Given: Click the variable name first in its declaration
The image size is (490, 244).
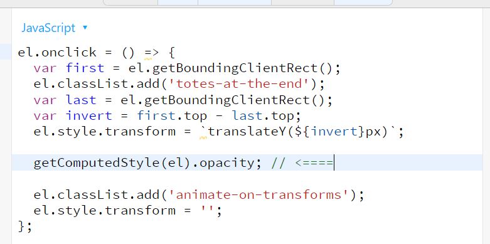Looking at the screenshot, I should (85, 68).
